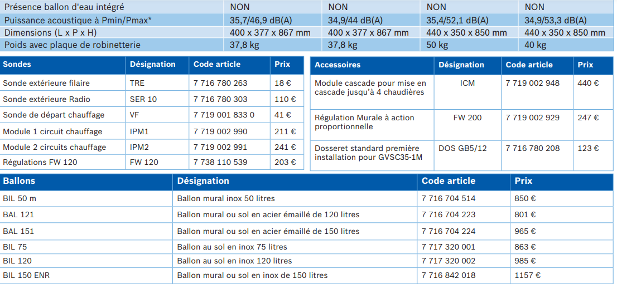Select the 'BIL 50 m' row label
The image size is (617, 288).
point(20,198)
